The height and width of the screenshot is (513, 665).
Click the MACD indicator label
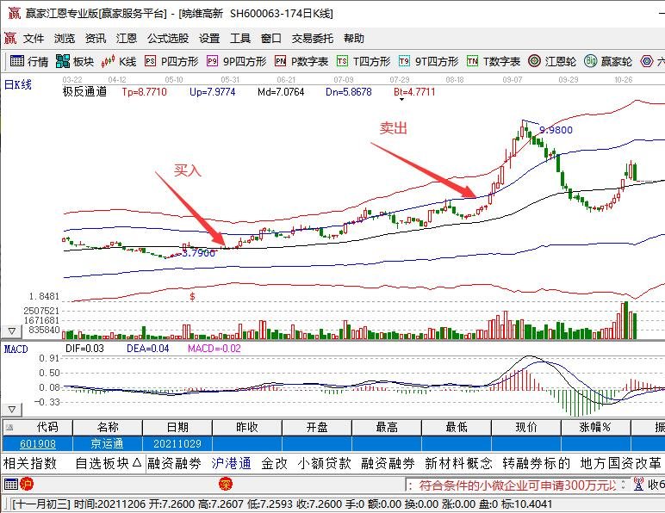pyautogui.click(x=16, y=349)
